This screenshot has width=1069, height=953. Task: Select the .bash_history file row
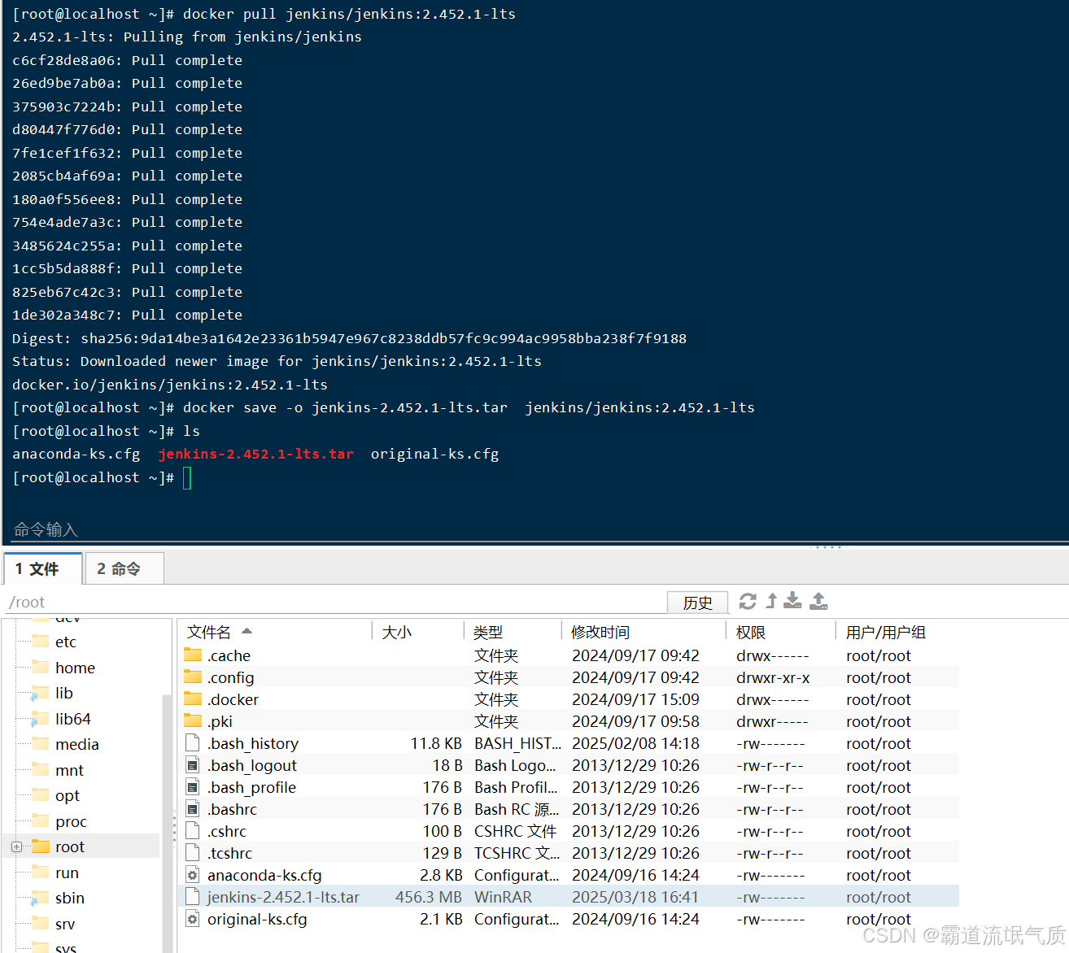point(253,742)
